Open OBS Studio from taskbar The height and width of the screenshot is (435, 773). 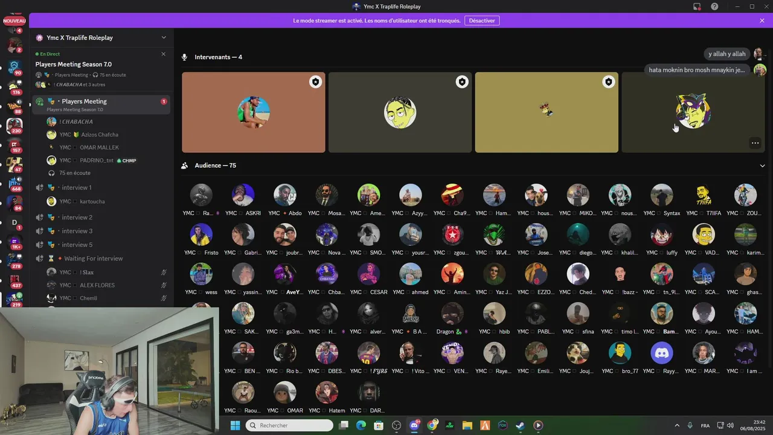pos(396,425)
